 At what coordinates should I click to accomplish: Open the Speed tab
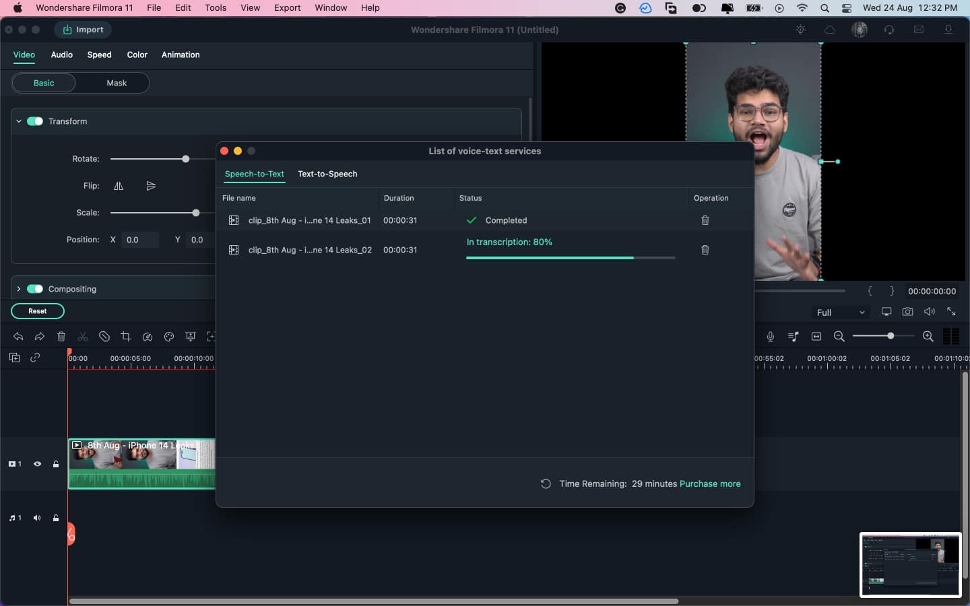pos(100,55)
